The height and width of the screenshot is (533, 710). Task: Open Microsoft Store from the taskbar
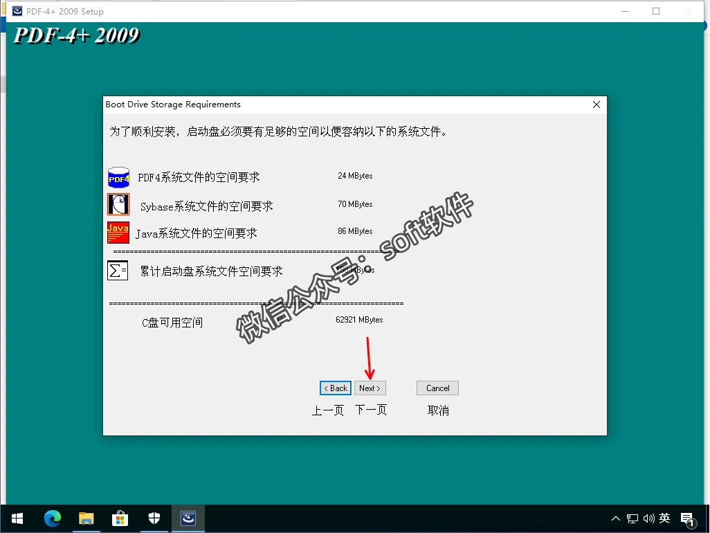coord(120,518)
